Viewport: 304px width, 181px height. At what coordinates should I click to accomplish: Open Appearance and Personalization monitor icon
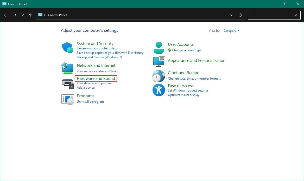tap(159, 62)
